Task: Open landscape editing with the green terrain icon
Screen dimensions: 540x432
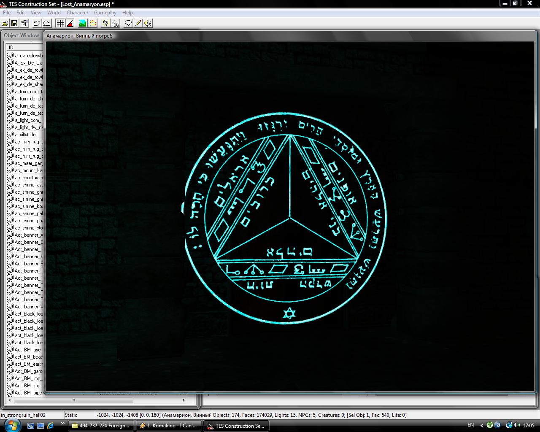Action: point(83,23)
